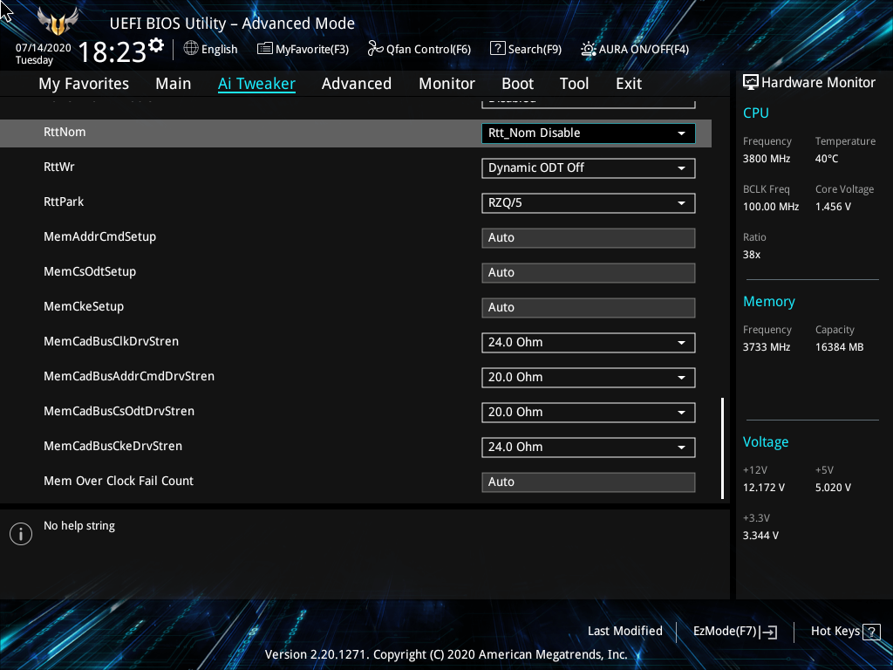Select MemCadBusAddrCmdDrvStren label

click(x=129, y=376)
